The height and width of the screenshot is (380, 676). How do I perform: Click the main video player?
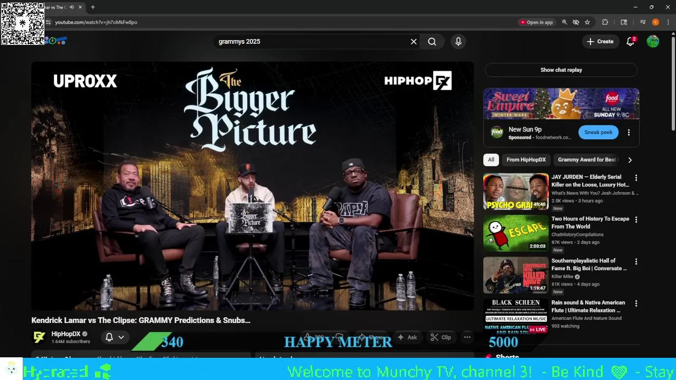(252, 186)
